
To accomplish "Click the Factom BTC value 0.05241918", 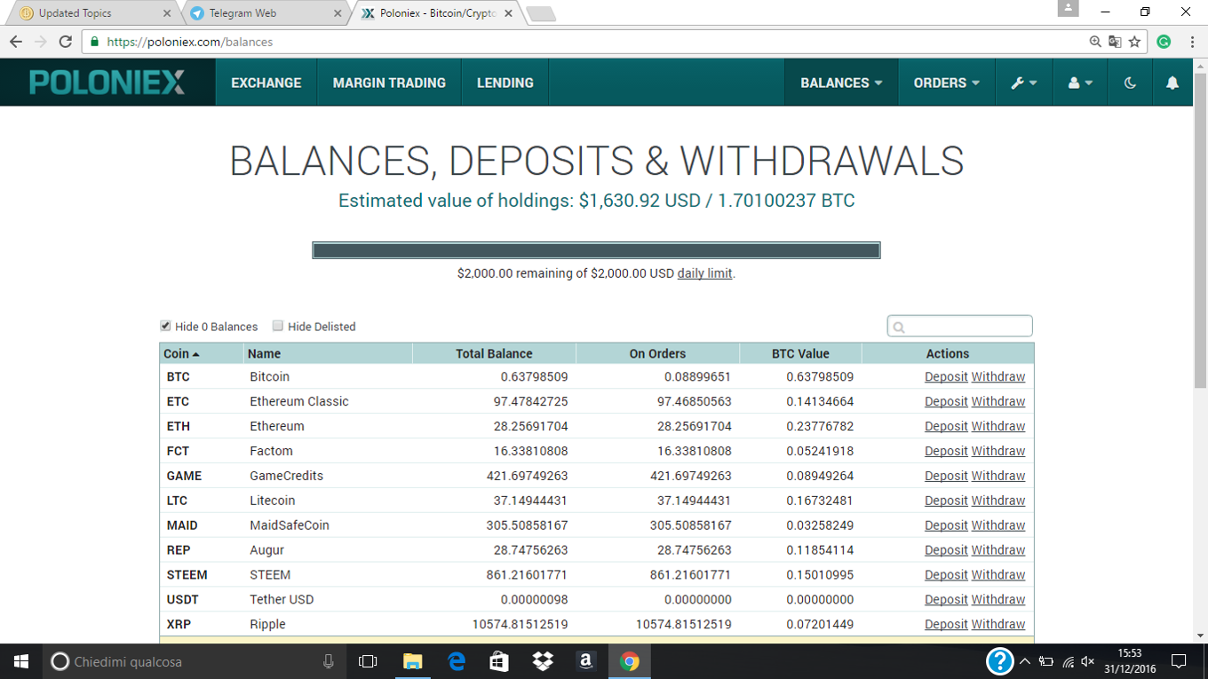I will [820, 451].
